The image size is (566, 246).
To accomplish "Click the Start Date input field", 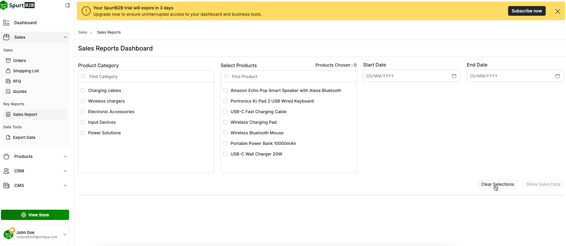I will (411, 76).
